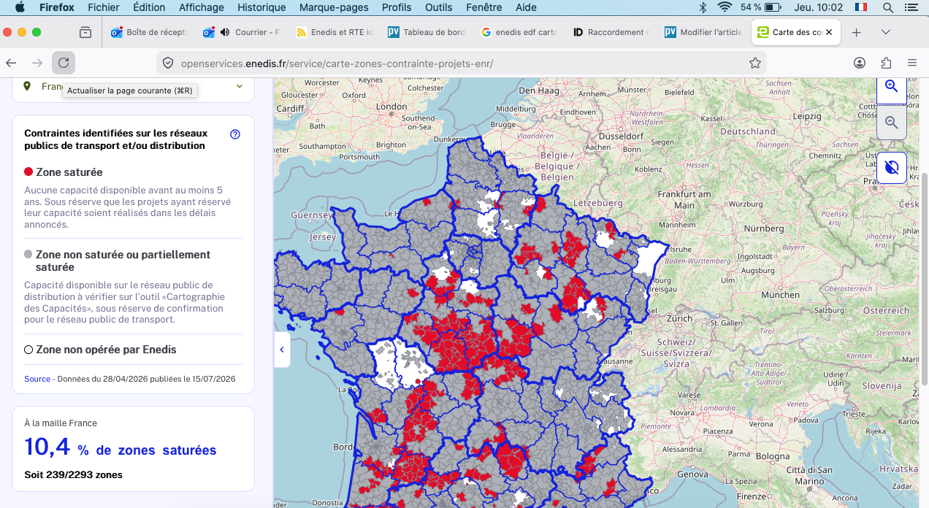This screenshot has width=929, height=508.
Task: Open the Affichage menu
Action: [202, 7]
